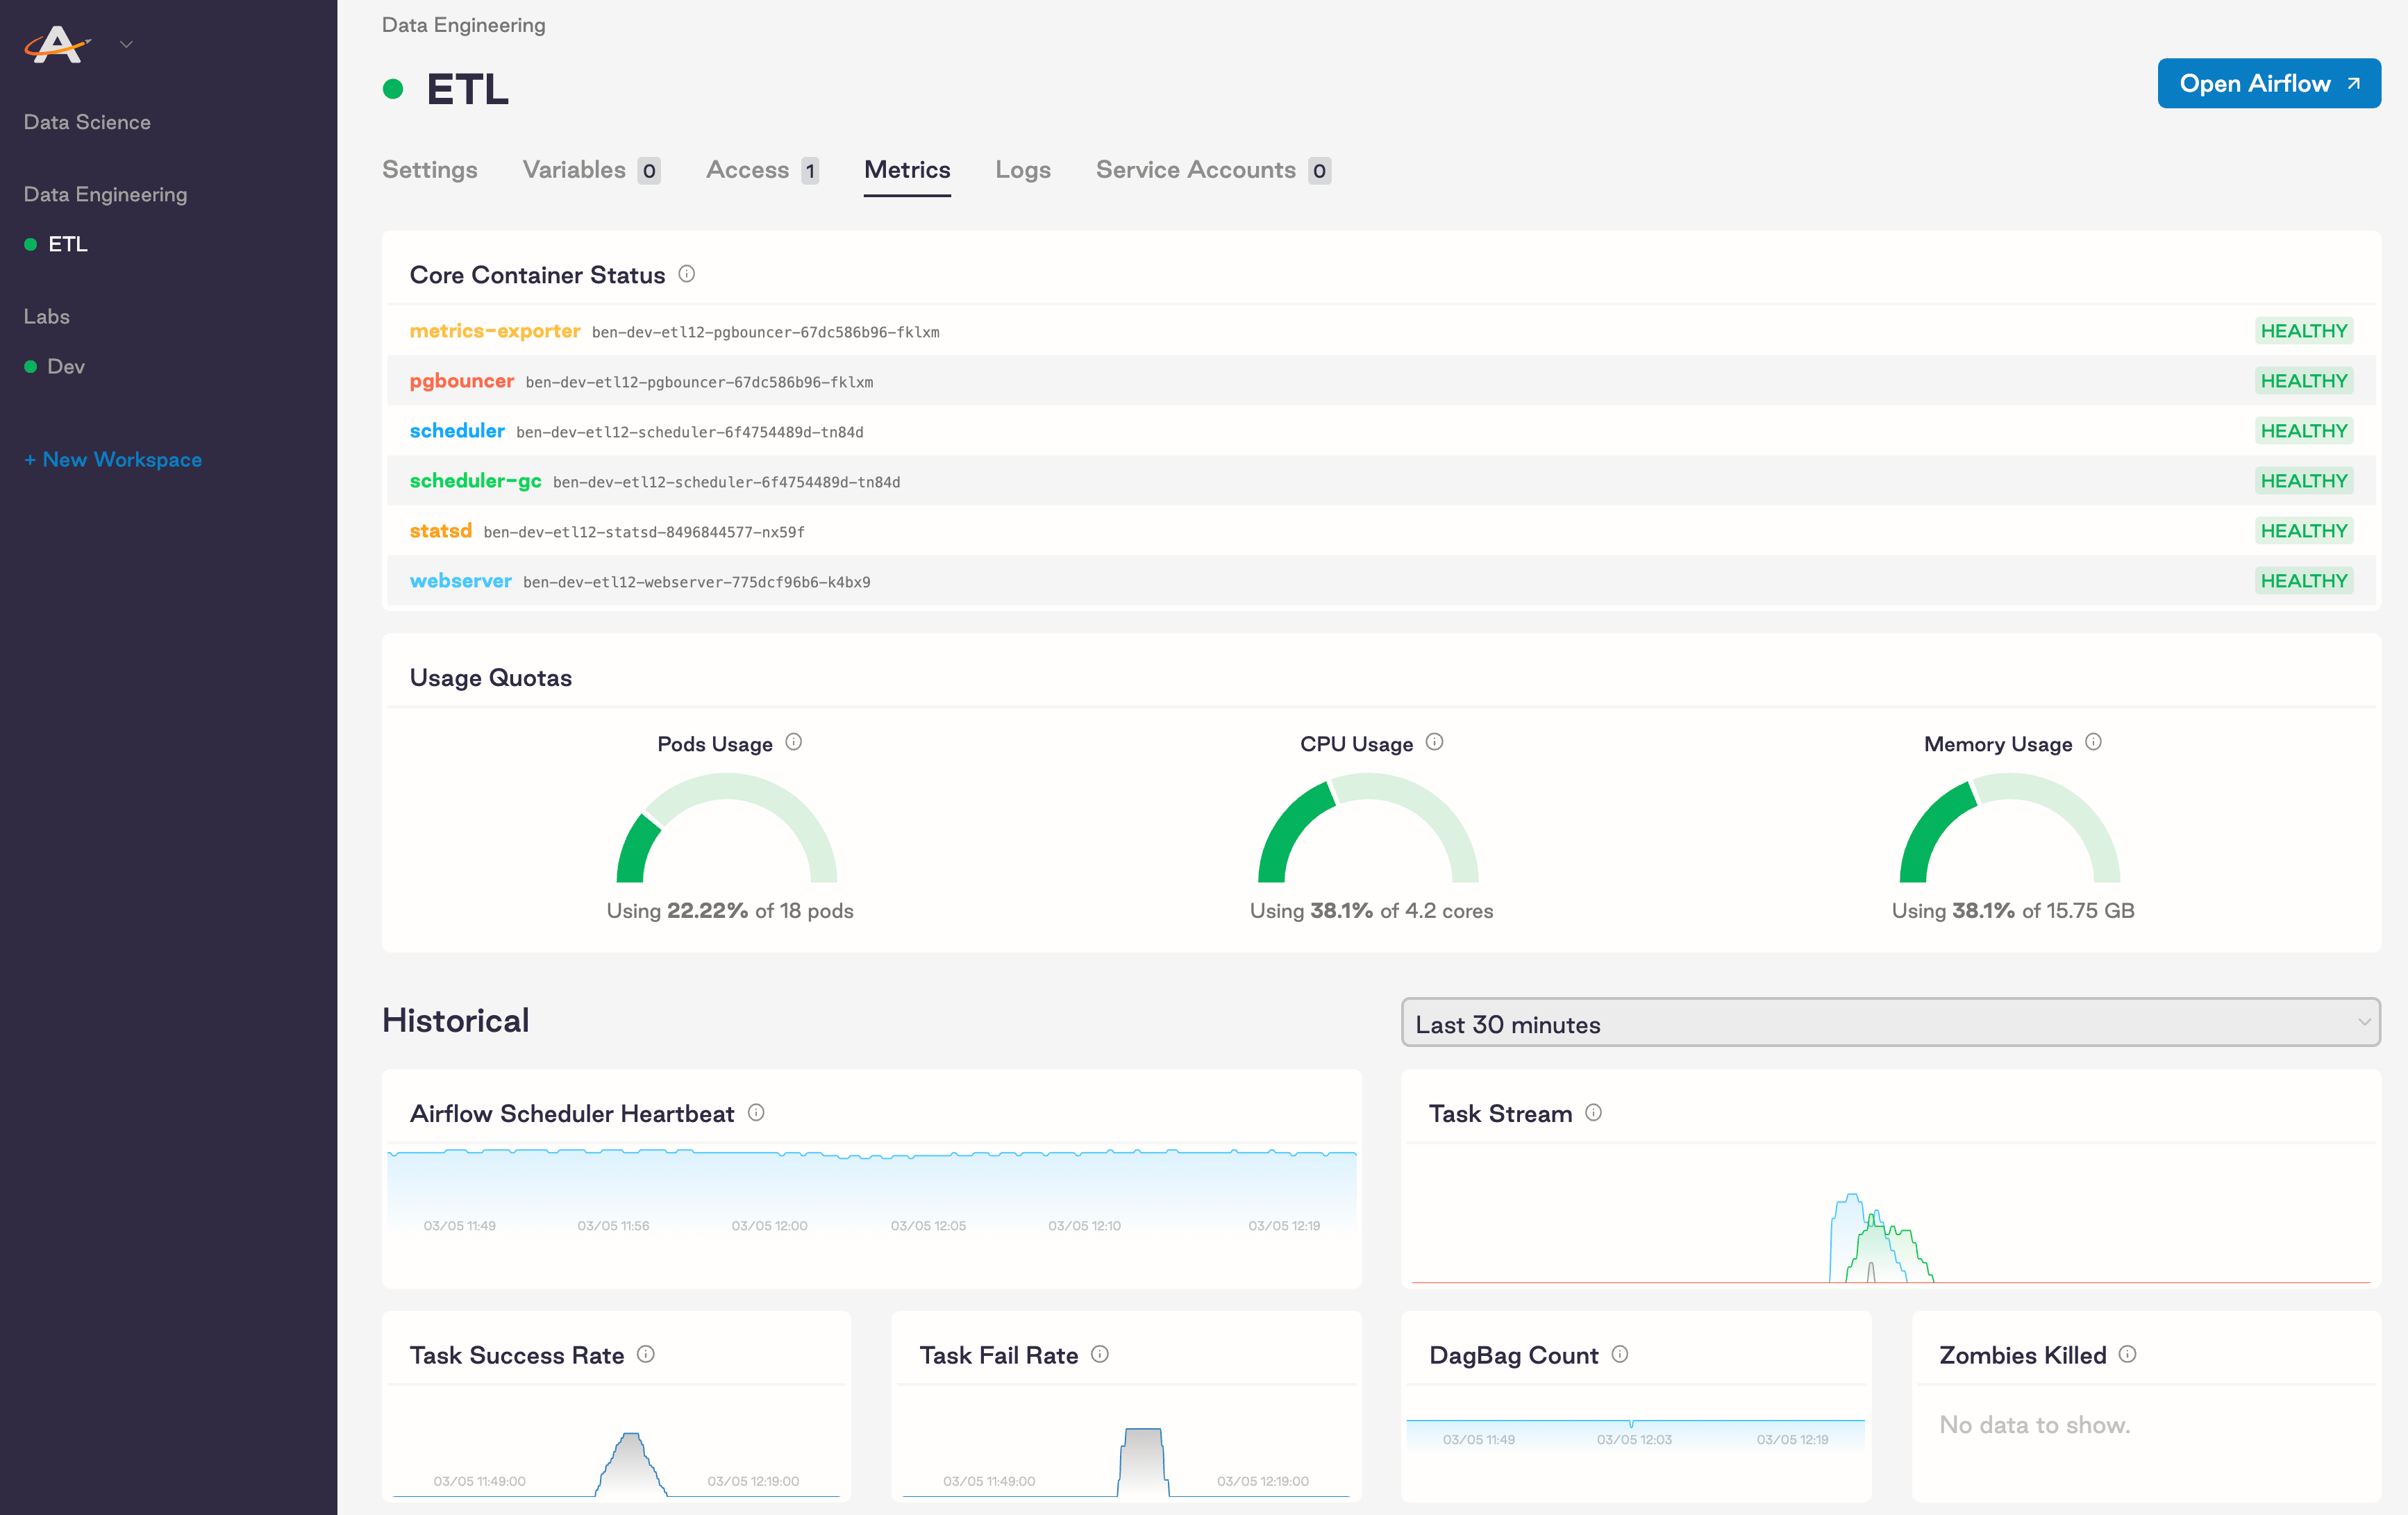Click info icon beside DagBag Count

[1620, 1354]
